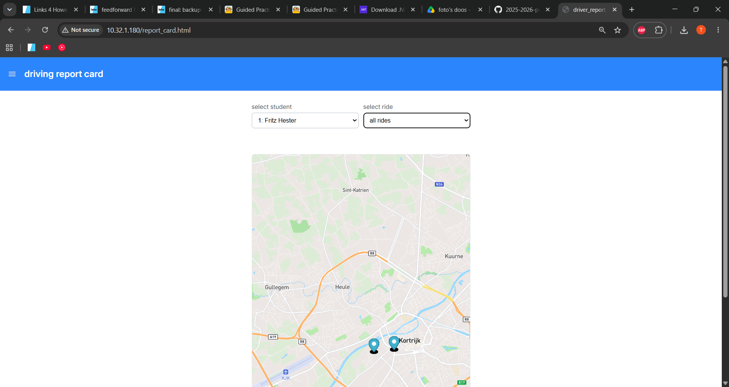Click the A19 road shield on map
Screen dimensions: 729x387
pyautogui.click(x=273, y=337)
